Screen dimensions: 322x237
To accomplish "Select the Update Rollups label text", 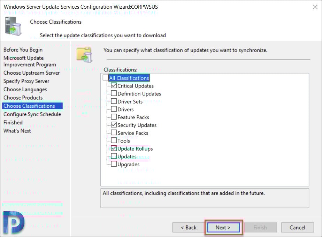I will (x=135, y=149).
